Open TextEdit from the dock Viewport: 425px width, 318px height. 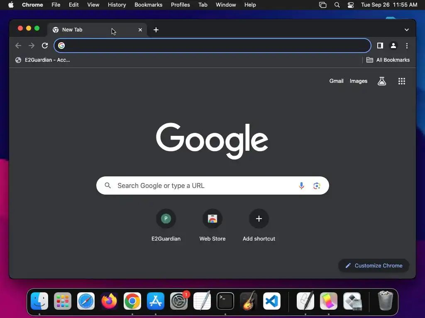click(202, 301)
